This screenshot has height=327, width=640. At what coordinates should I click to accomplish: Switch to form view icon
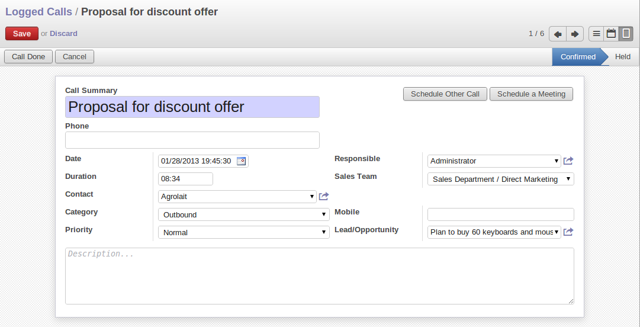626,34
